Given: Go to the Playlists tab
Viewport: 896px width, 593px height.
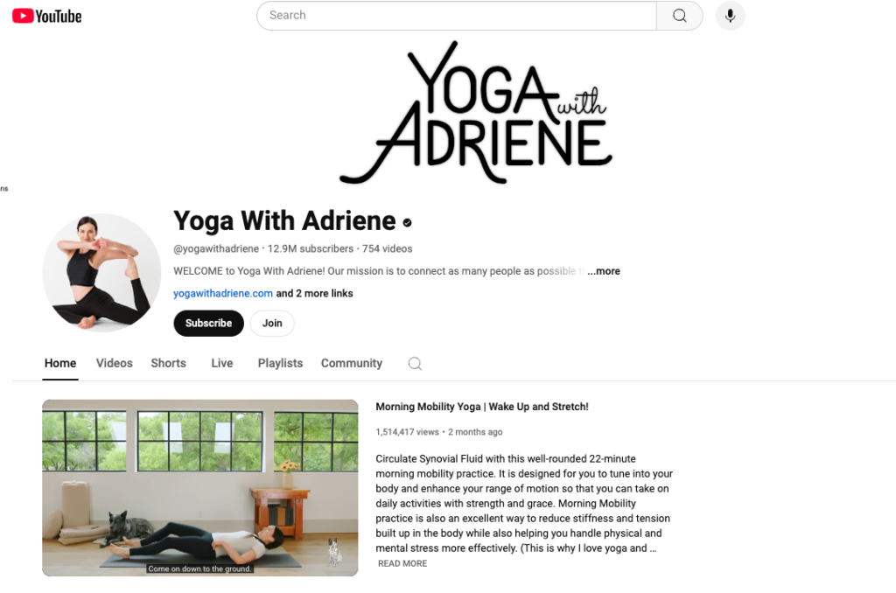Looking at the screenshot, I should tap(280, 363).
